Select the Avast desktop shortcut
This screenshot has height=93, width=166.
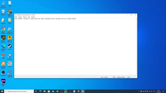(3, 65)
